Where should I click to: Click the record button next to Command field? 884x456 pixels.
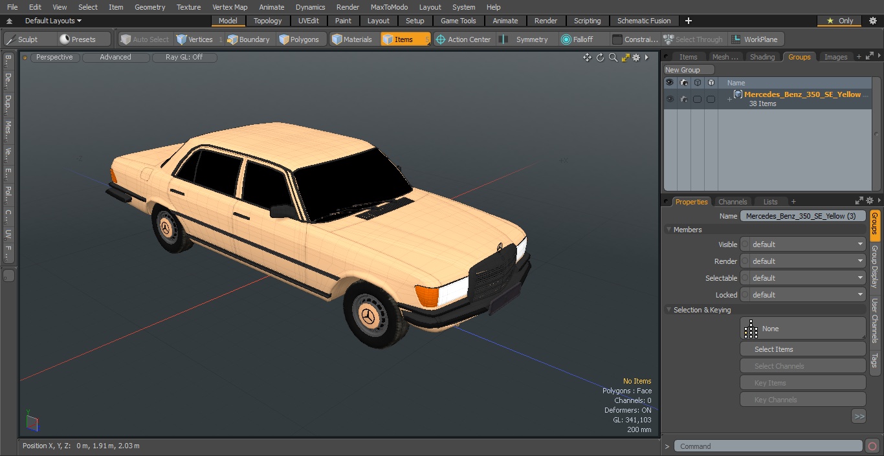point(872,446)
